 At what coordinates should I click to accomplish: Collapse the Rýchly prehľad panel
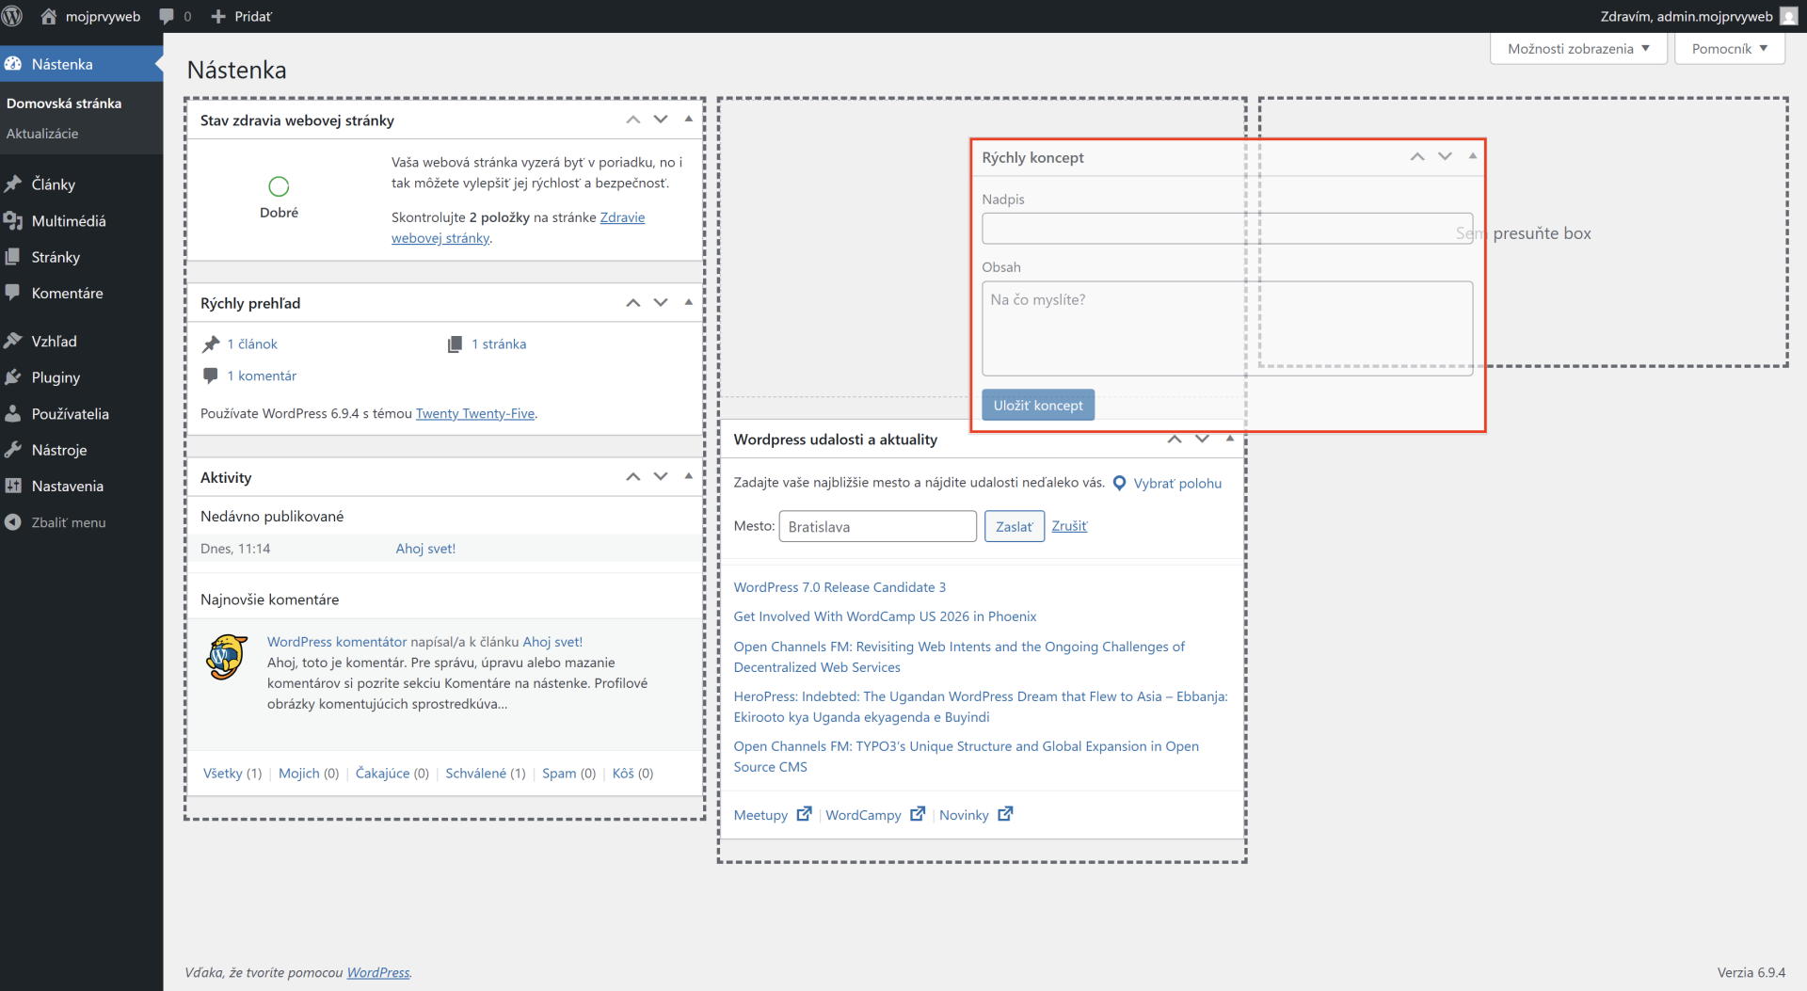click(689, 303)
